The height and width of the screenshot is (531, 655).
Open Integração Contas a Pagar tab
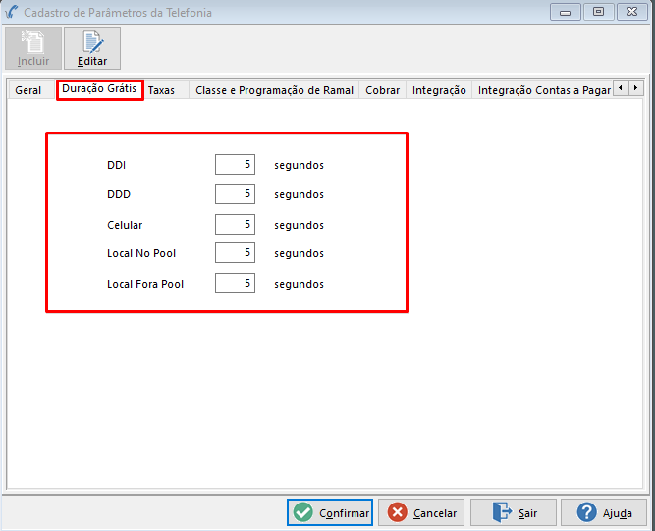tap(543, 90)
